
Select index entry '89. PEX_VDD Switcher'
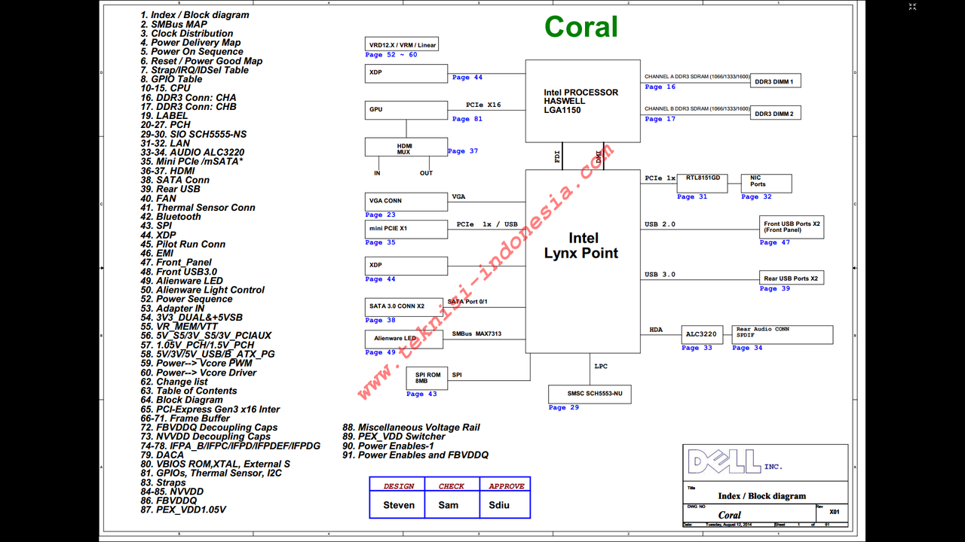point(394,437)
